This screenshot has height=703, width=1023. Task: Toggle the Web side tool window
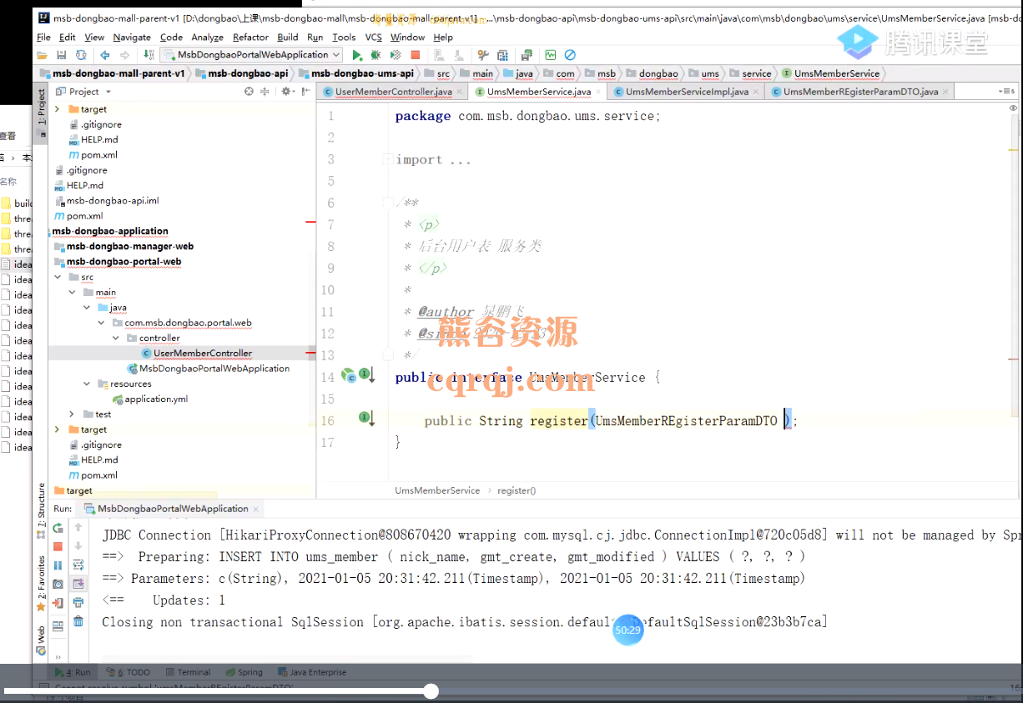click(x=42, y=640)
